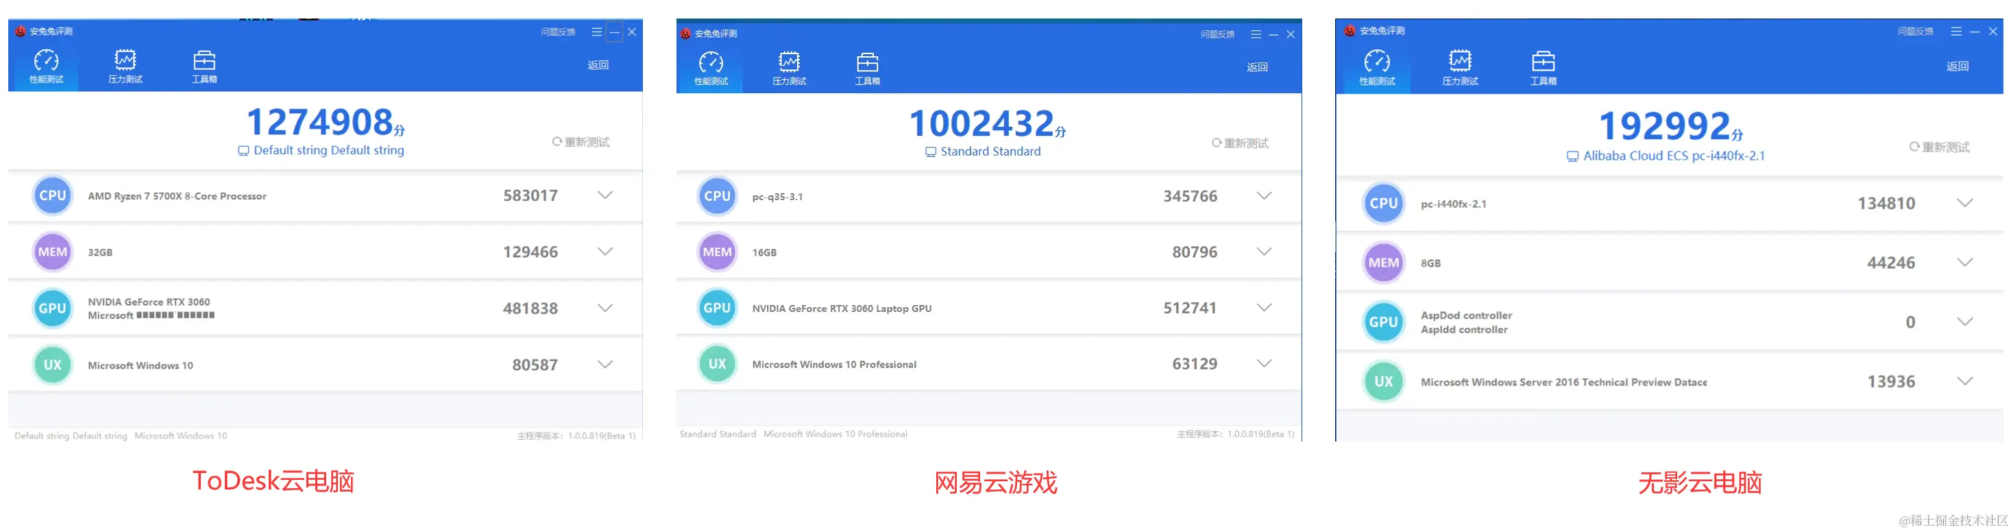This screenshot has width=2013, height=532.
Task: Click MEM score 80796
Action: point(1194,252)
